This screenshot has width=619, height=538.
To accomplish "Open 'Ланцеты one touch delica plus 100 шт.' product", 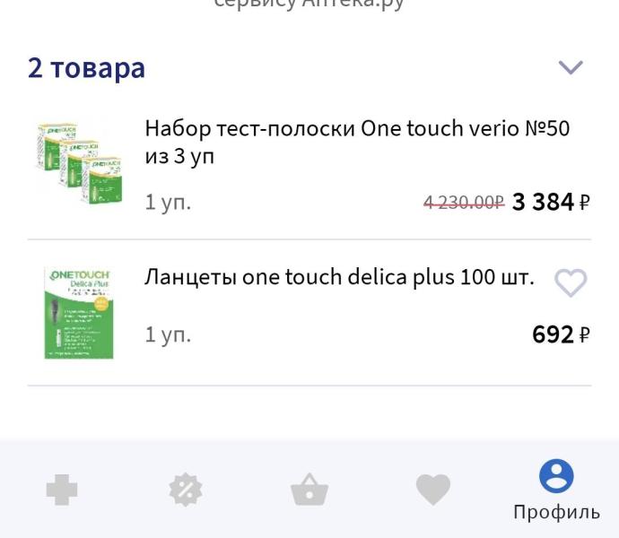I will point(339,277).
